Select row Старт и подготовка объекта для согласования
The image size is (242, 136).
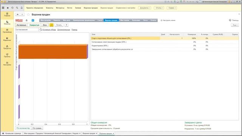point(164,38)
